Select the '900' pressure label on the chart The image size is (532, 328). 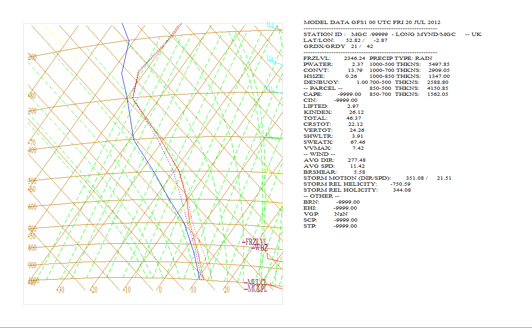[32, 265]
